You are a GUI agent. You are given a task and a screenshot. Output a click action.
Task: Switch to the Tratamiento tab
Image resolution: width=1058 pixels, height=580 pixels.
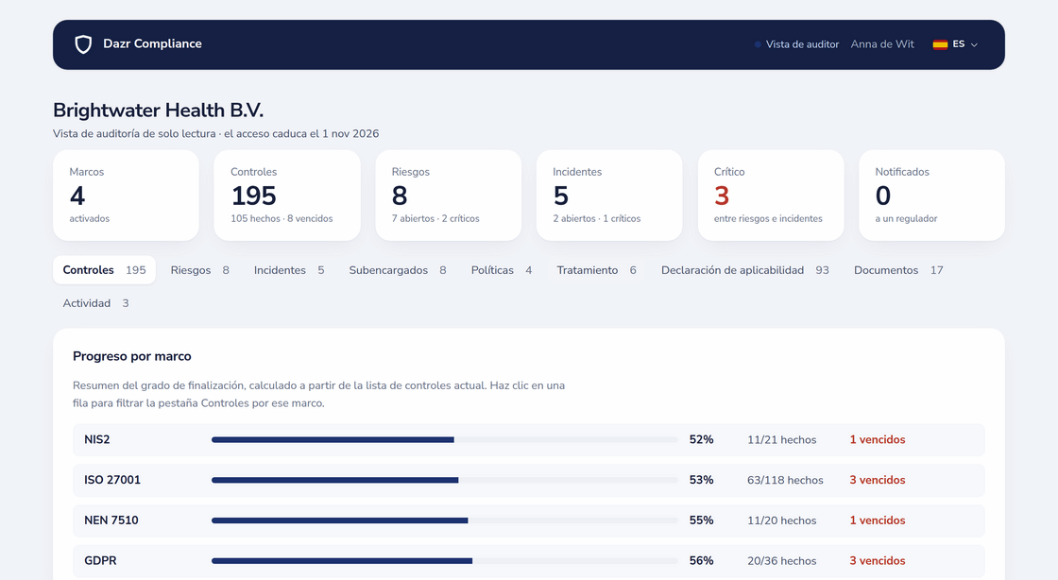point(596,270)
